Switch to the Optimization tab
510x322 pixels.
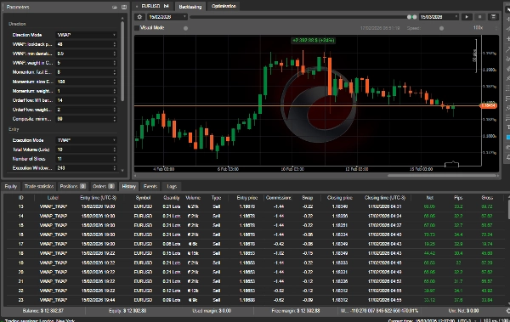coord(224,6)
